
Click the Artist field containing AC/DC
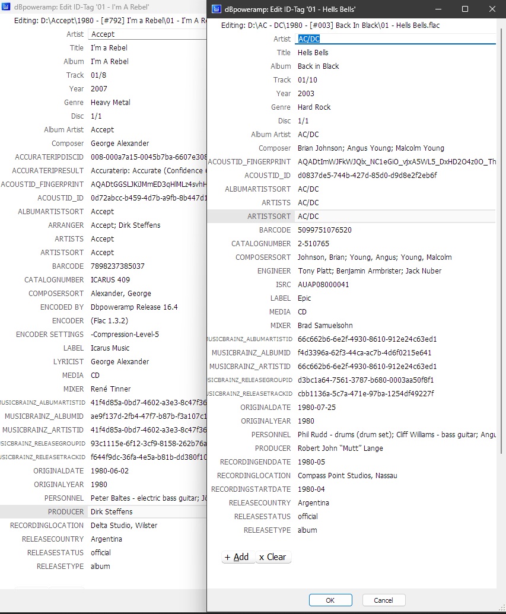point(394,39)
